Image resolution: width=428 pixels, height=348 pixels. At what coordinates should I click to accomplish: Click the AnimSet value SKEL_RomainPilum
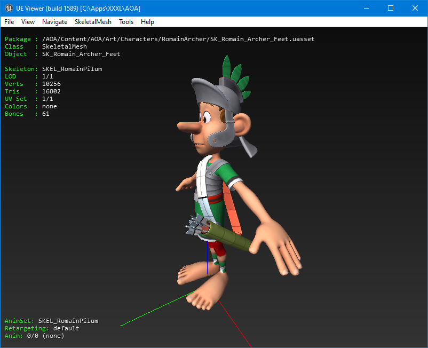click(x=68, y=321)
